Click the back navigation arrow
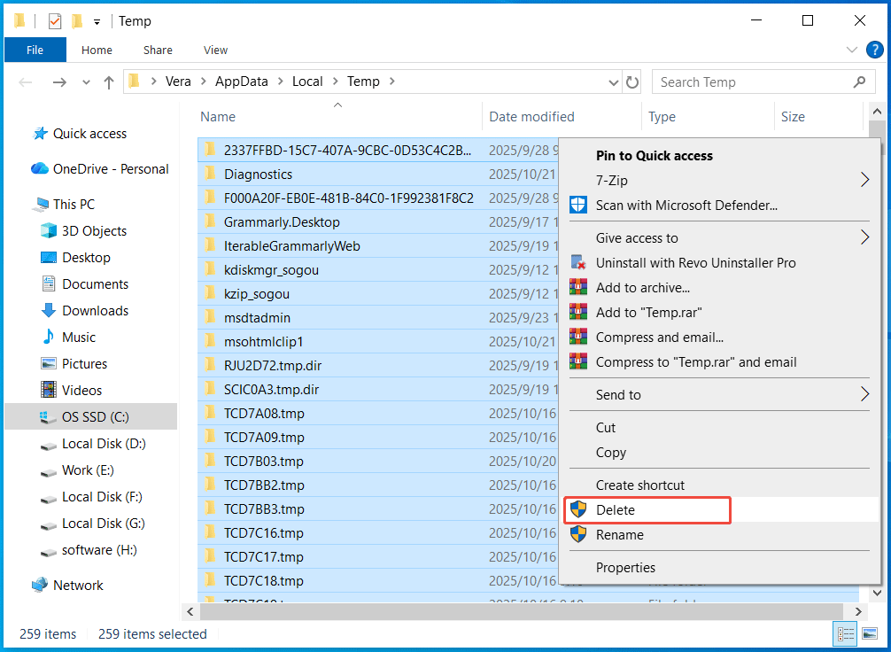 [x=25, y=81]
